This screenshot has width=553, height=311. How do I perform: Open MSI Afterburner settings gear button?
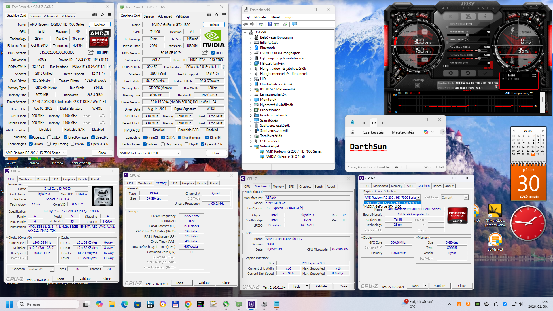[450, 73]
